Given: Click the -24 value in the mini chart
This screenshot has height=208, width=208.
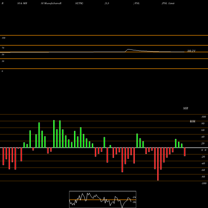Looking at the screenshot, I should pyautogui.click(x=134, y=197).
